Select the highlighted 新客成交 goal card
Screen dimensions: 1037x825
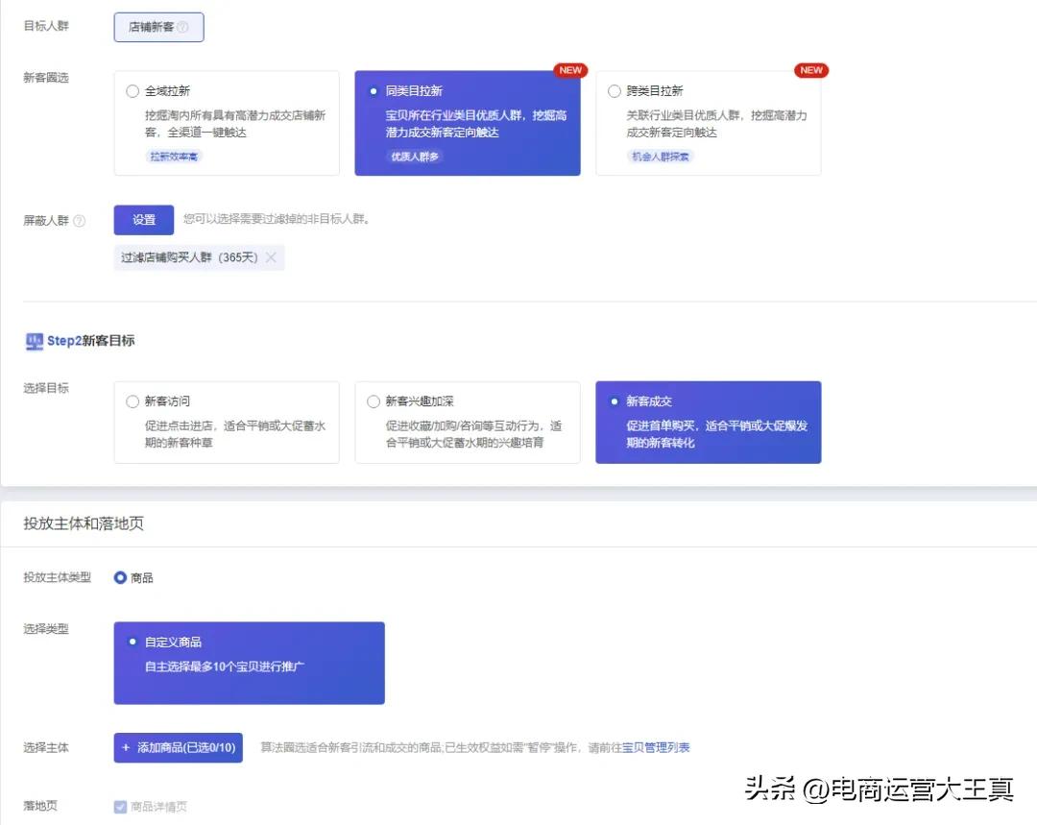(x=708, y=423)
